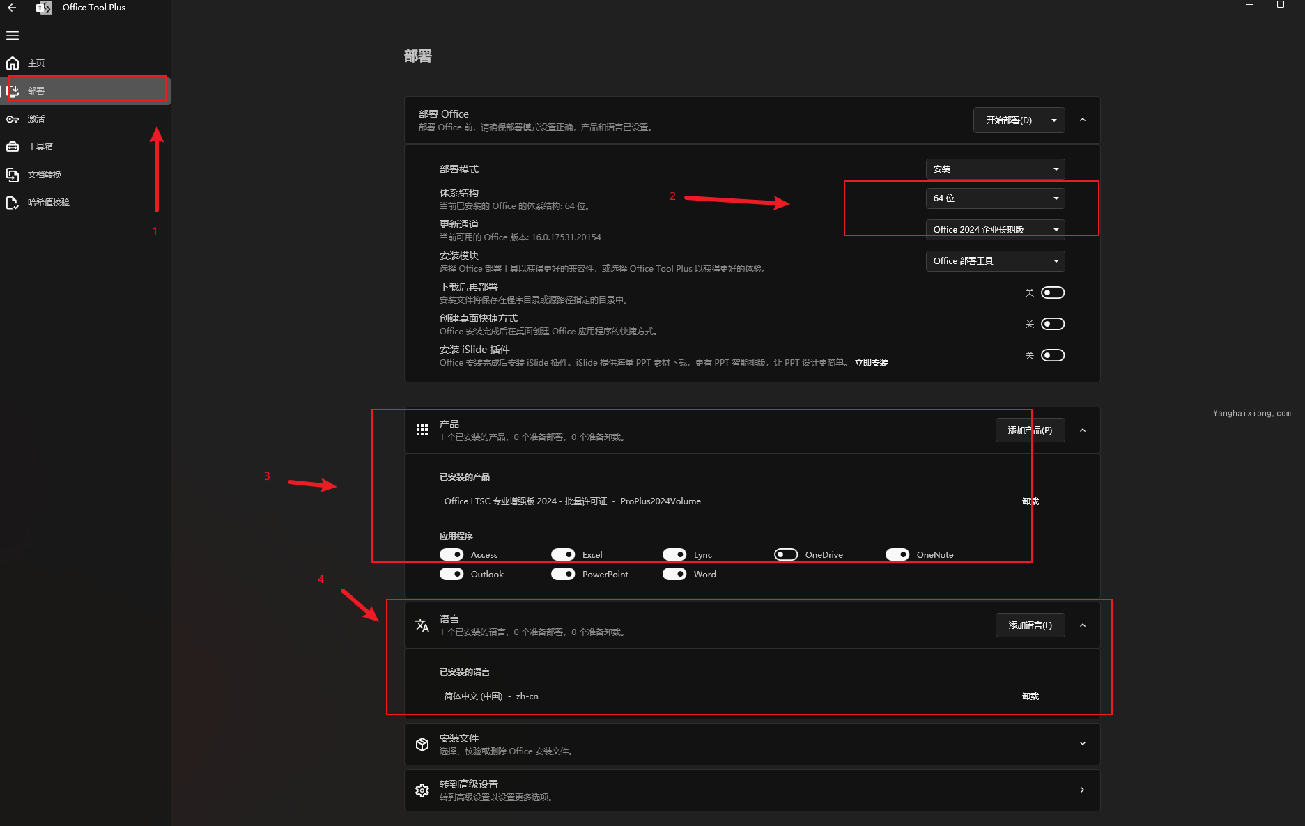Toggle the 创建桌面快捷方式 switch

click(x=1053, y=324)
